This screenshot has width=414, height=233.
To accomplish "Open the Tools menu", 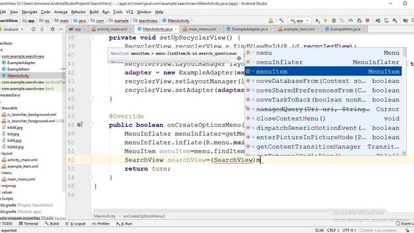I will click(x=118, y=12).
